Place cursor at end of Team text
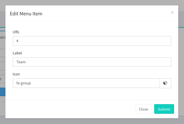184x124 pixels. (26, 62)
